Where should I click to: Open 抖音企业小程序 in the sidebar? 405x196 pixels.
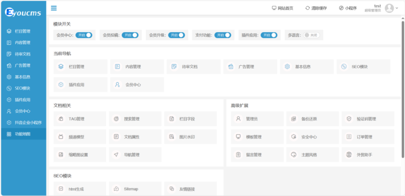(24, 122)
